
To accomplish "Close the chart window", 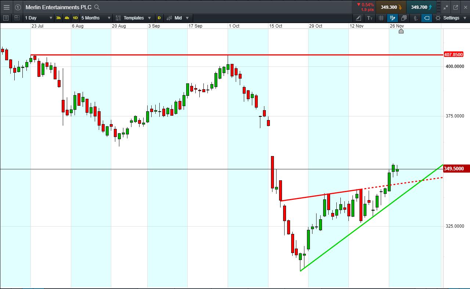I will [x=465, y=7].
